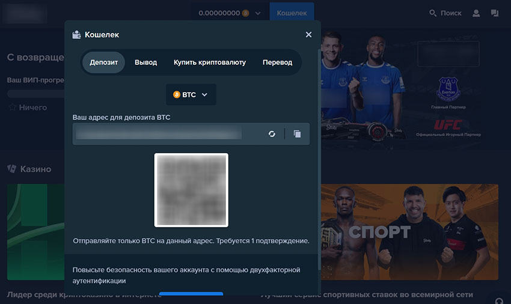511x304 pixels.
Task: Click the Казино section heading
Action: [35, 169]
